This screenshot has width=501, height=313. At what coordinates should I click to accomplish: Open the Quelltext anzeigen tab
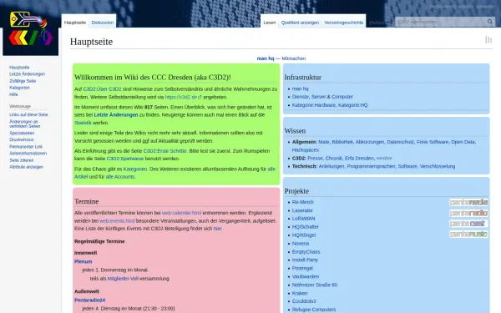coord(300,23)
